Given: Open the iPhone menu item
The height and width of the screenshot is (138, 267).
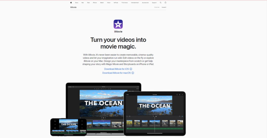Looking at the screenshot, I should tap(95, 3).
